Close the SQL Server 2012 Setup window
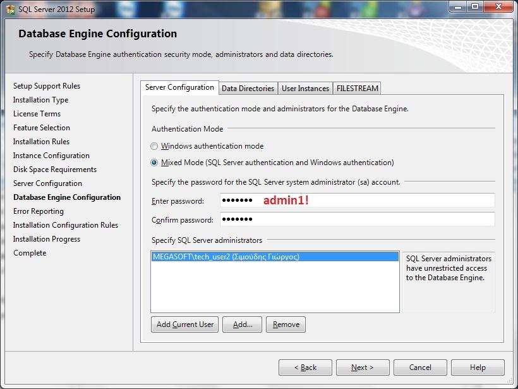The width and height of the screenshot is (518, 389). tap(498, 7)
